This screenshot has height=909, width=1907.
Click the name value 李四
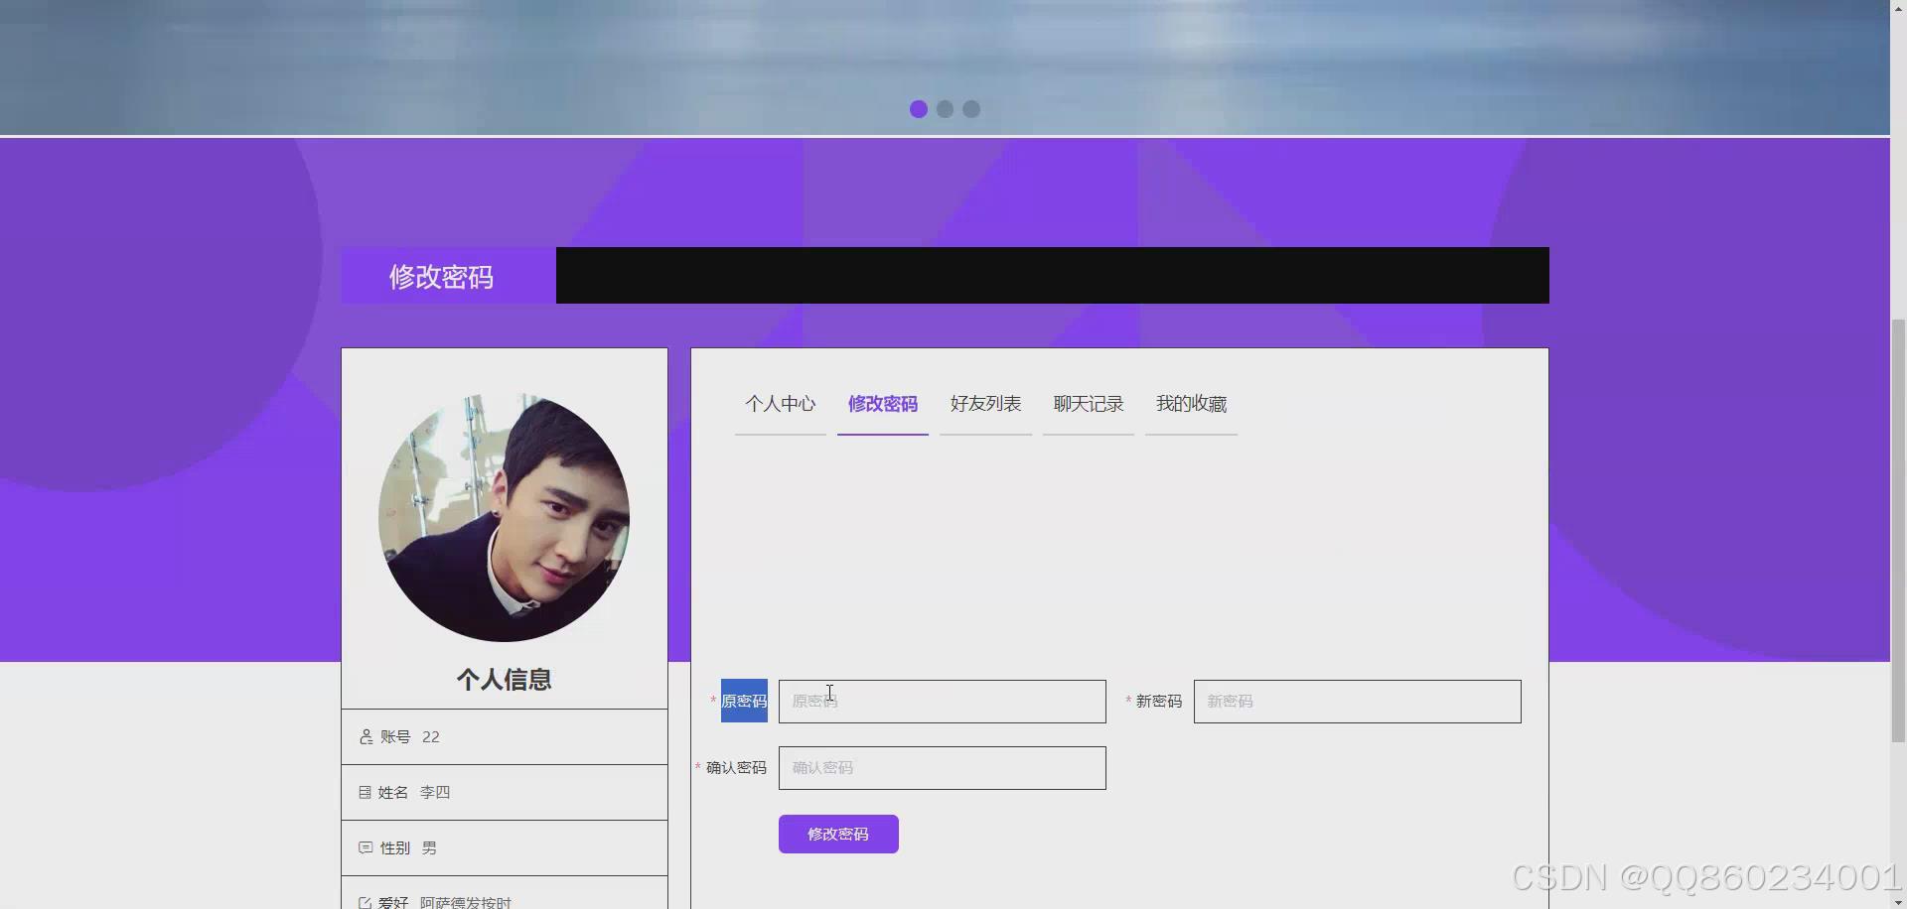point(435,792)
